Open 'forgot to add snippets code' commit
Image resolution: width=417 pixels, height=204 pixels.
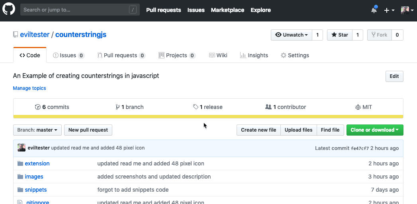(133, 190)
